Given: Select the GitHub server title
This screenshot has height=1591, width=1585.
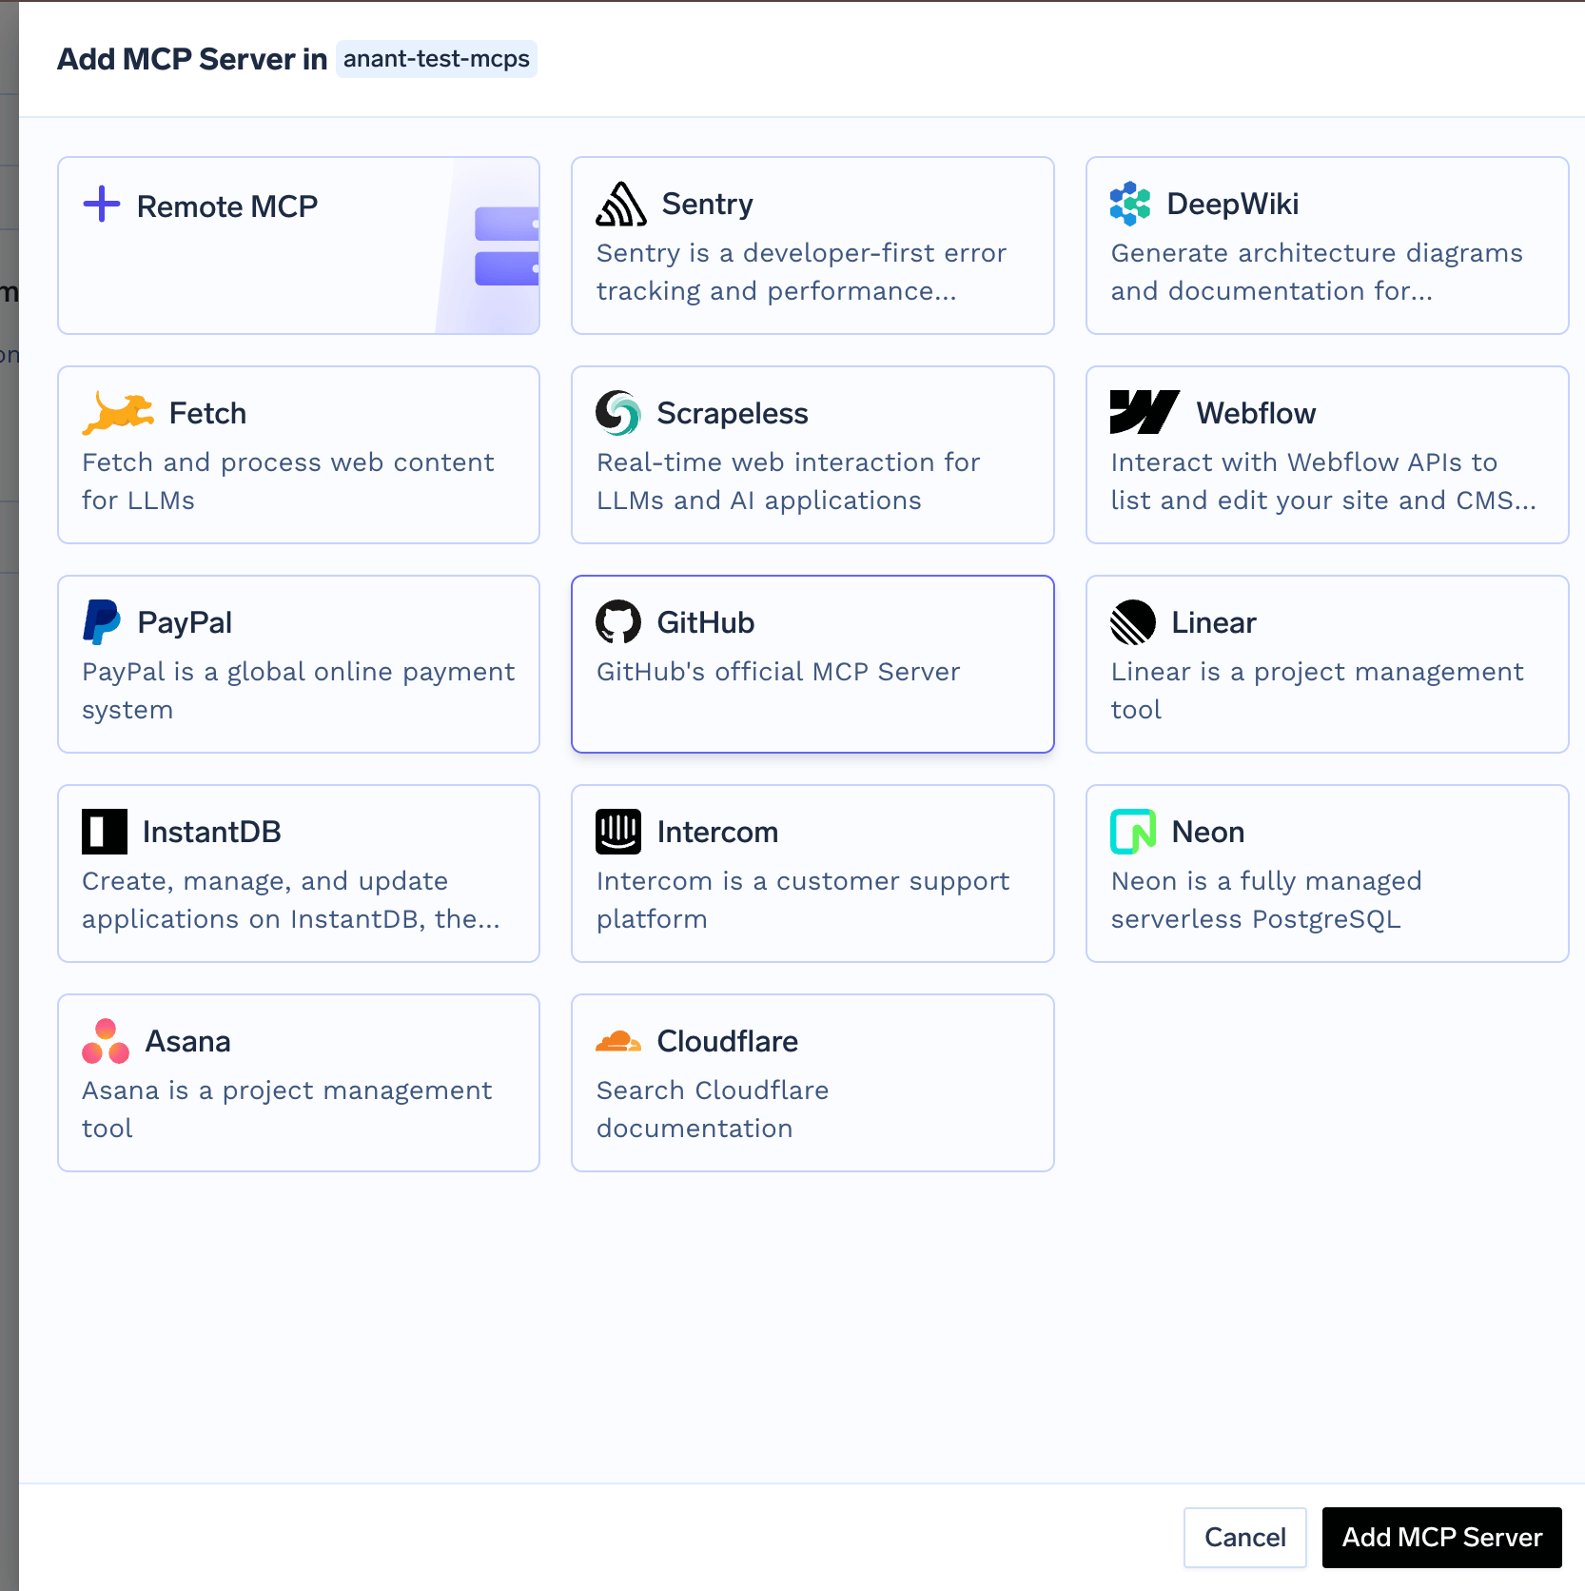Looking at the screenshot, I should click(x=706, y=622).
